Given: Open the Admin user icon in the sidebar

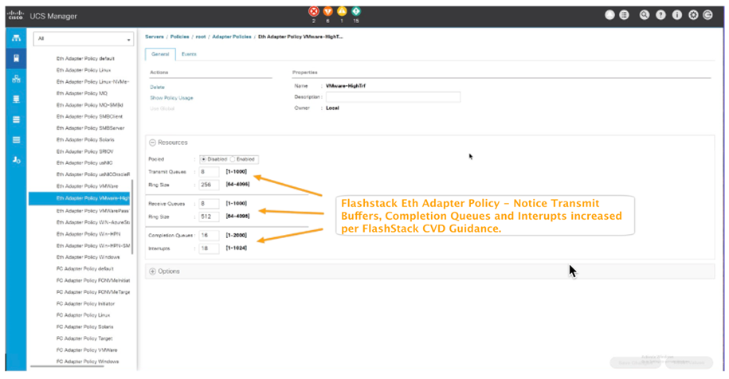Looking at the screenshot, I should pyautogui.click(x=16, y=160).
